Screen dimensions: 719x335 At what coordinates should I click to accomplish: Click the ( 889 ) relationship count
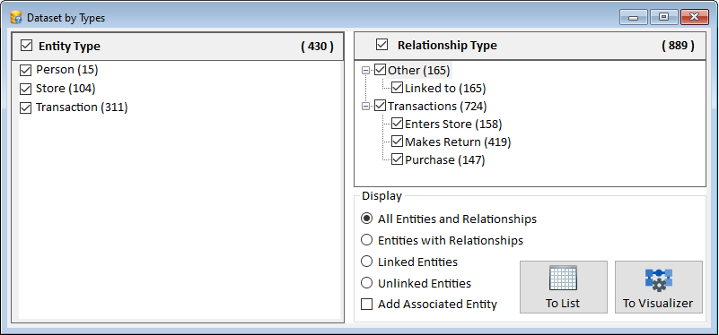click(x=678, y=46)
